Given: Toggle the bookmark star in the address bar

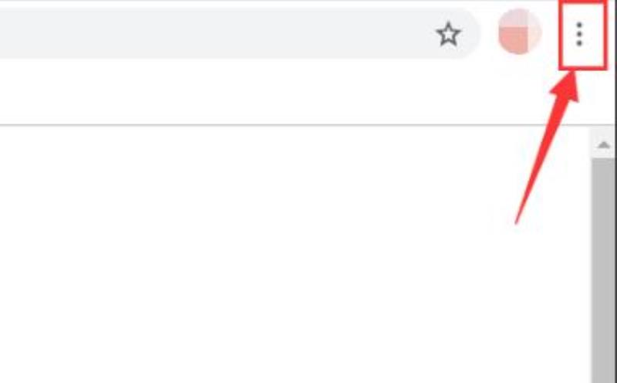Looking at the screenshot, I should [448, 34].
